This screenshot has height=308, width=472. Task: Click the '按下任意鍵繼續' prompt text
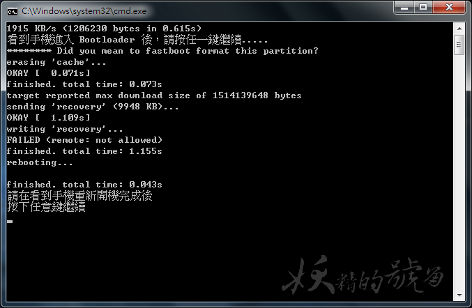pos(46,208)
